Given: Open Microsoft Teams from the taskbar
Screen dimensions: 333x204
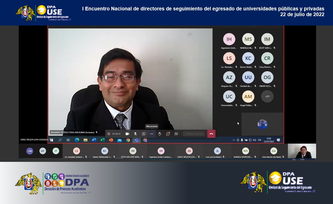Looking at the screenshot, I should point(136,140).
